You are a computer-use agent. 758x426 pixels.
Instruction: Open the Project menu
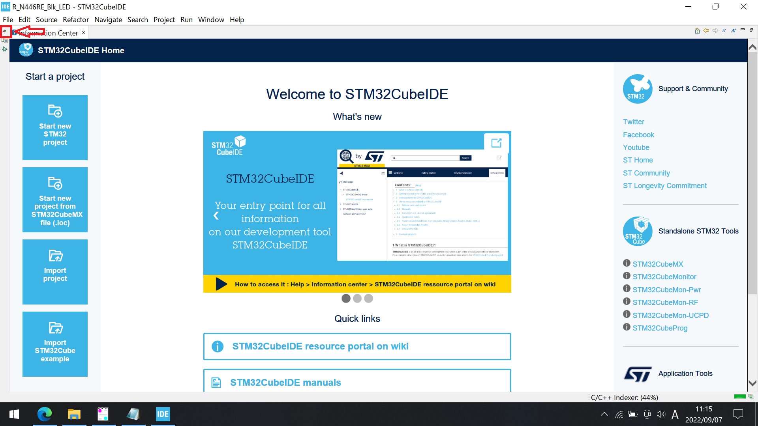(164, 20)
